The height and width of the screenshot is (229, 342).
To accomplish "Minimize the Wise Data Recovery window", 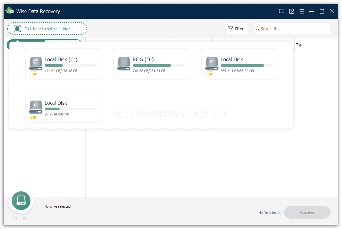I will 312,11.
